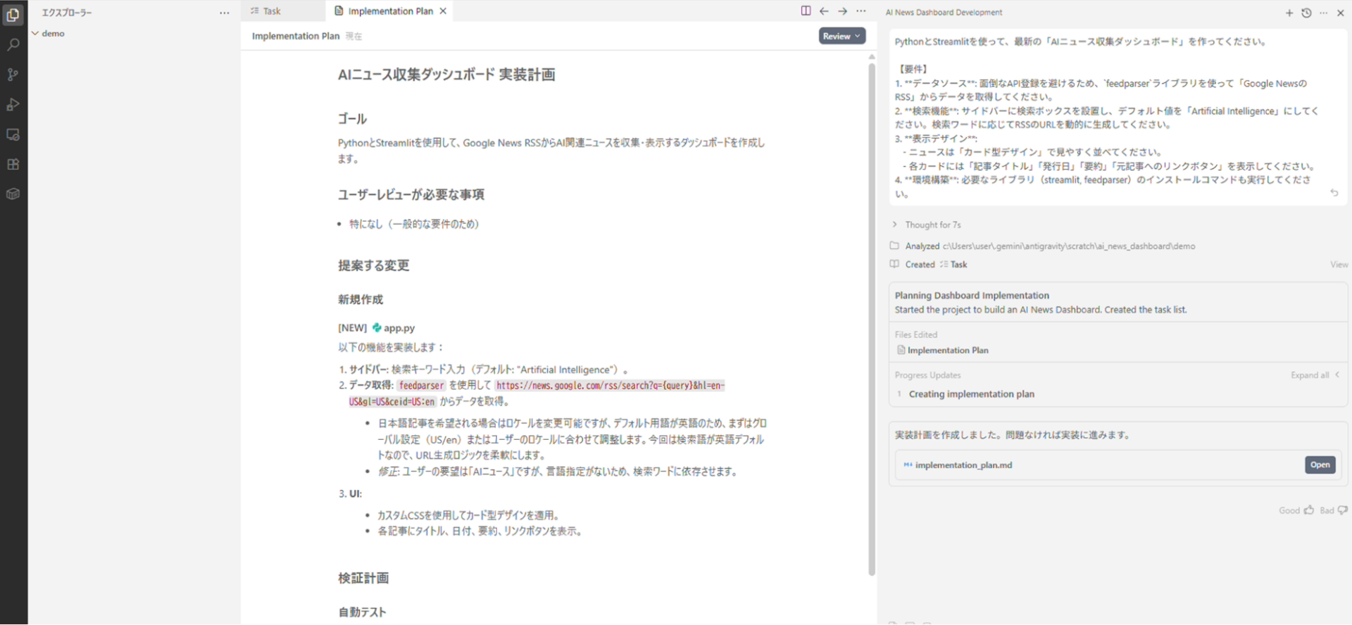Open the Extensions view icon

pos(13,164)
